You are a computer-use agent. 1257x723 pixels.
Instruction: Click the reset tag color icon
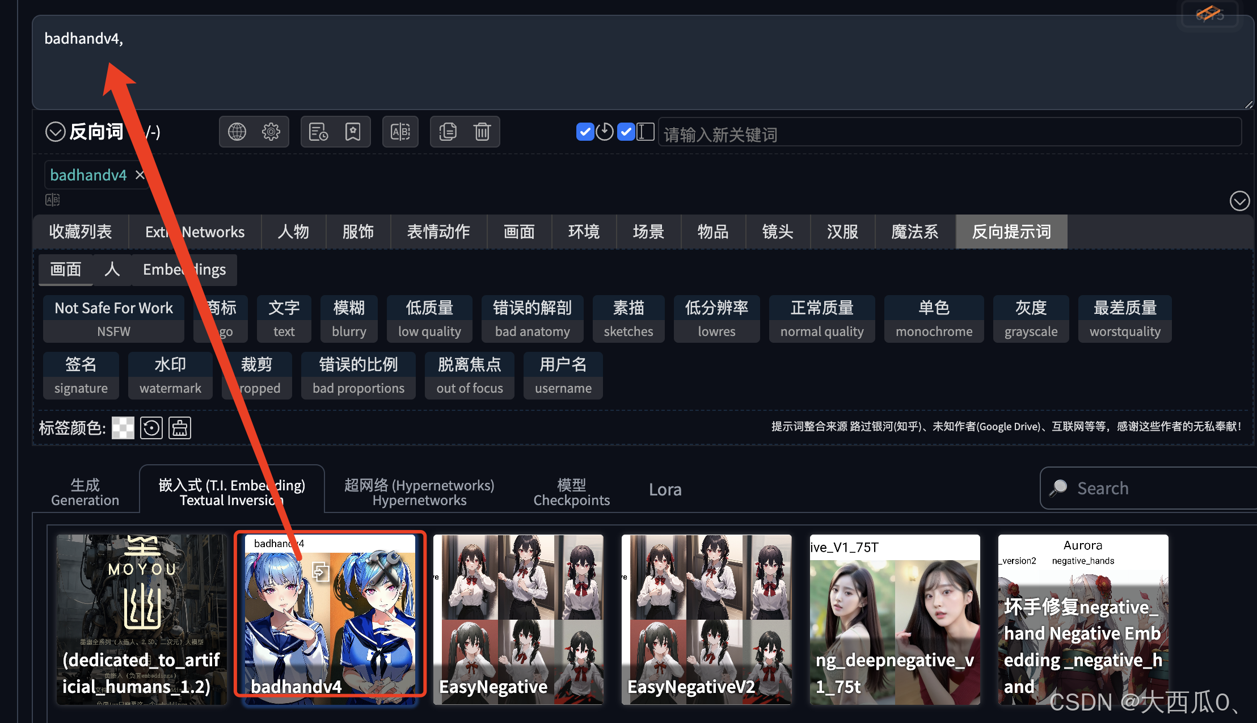point(151,428)
